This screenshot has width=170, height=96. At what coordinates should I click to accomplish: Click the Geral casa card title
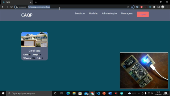point(35,51)
